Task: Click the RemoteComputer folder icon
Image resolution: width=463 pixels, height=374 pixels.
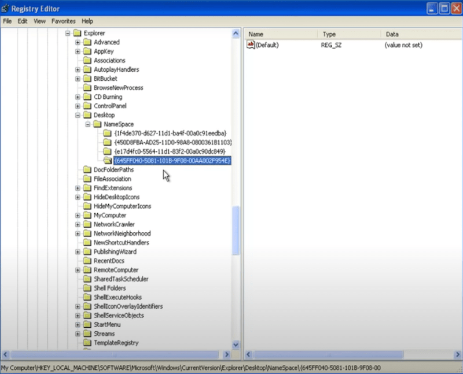Action: coord(87,270)
